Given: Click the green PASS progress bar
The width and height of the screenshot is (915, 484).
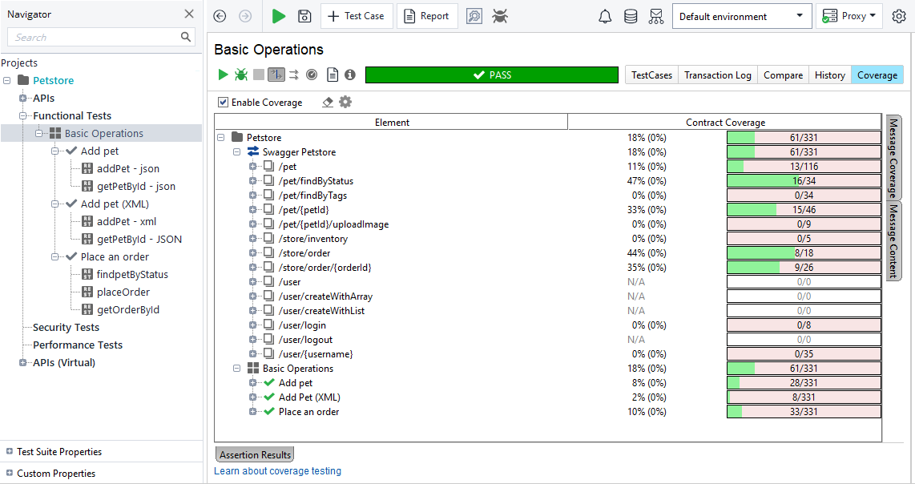Looking at the screenshot, I should click(490, 75).
